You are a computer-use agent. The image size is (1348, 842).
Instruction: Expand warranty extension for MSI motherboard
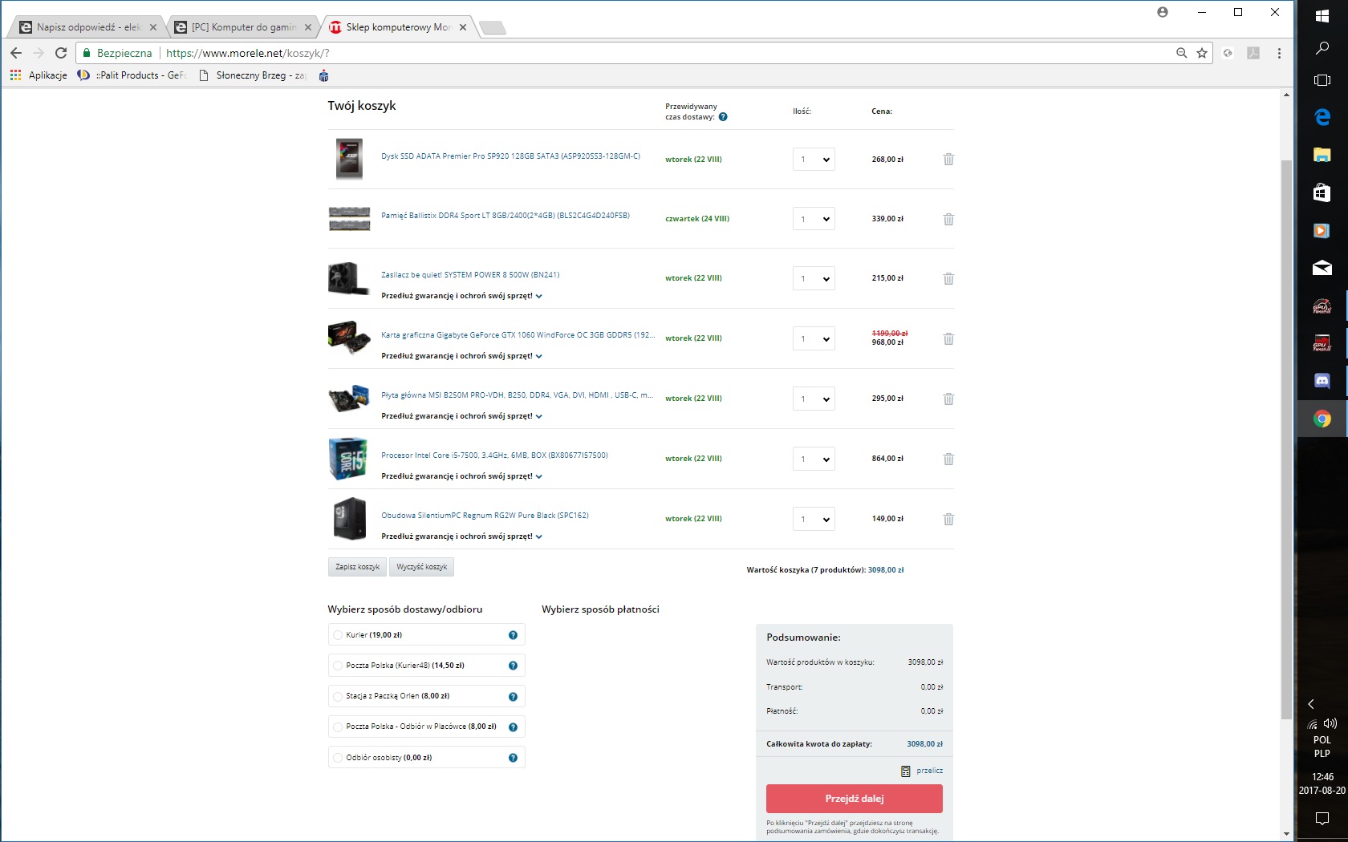(462, 416)
